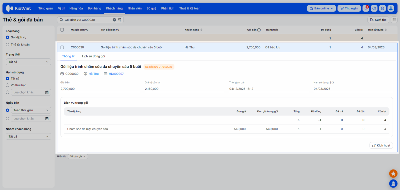
Task: Select the Gói dịch vụ radio option
Action: tap(7, 37)
